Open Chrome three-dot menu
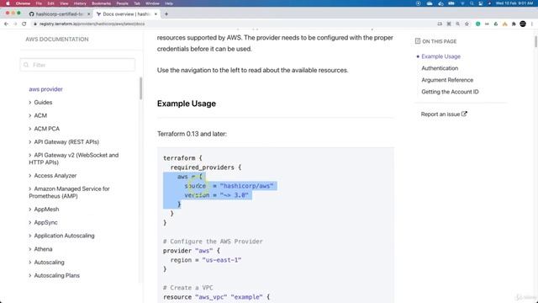538x303 pixels. [x=532, y=24]
